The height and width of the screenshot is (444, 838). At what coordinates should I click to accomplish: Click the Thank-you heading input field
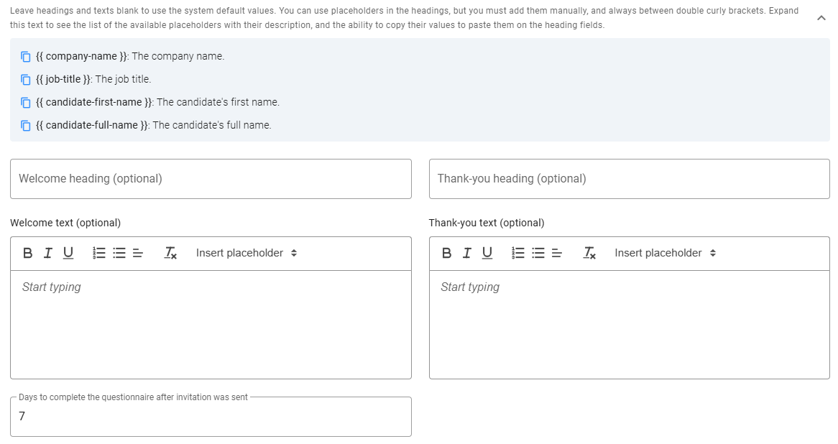629,179
